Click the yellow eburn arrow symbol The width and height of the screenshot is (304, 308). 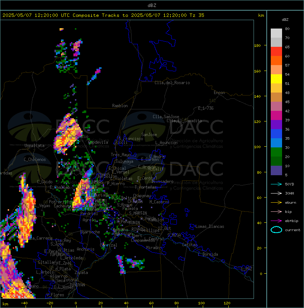click(276, 203)
